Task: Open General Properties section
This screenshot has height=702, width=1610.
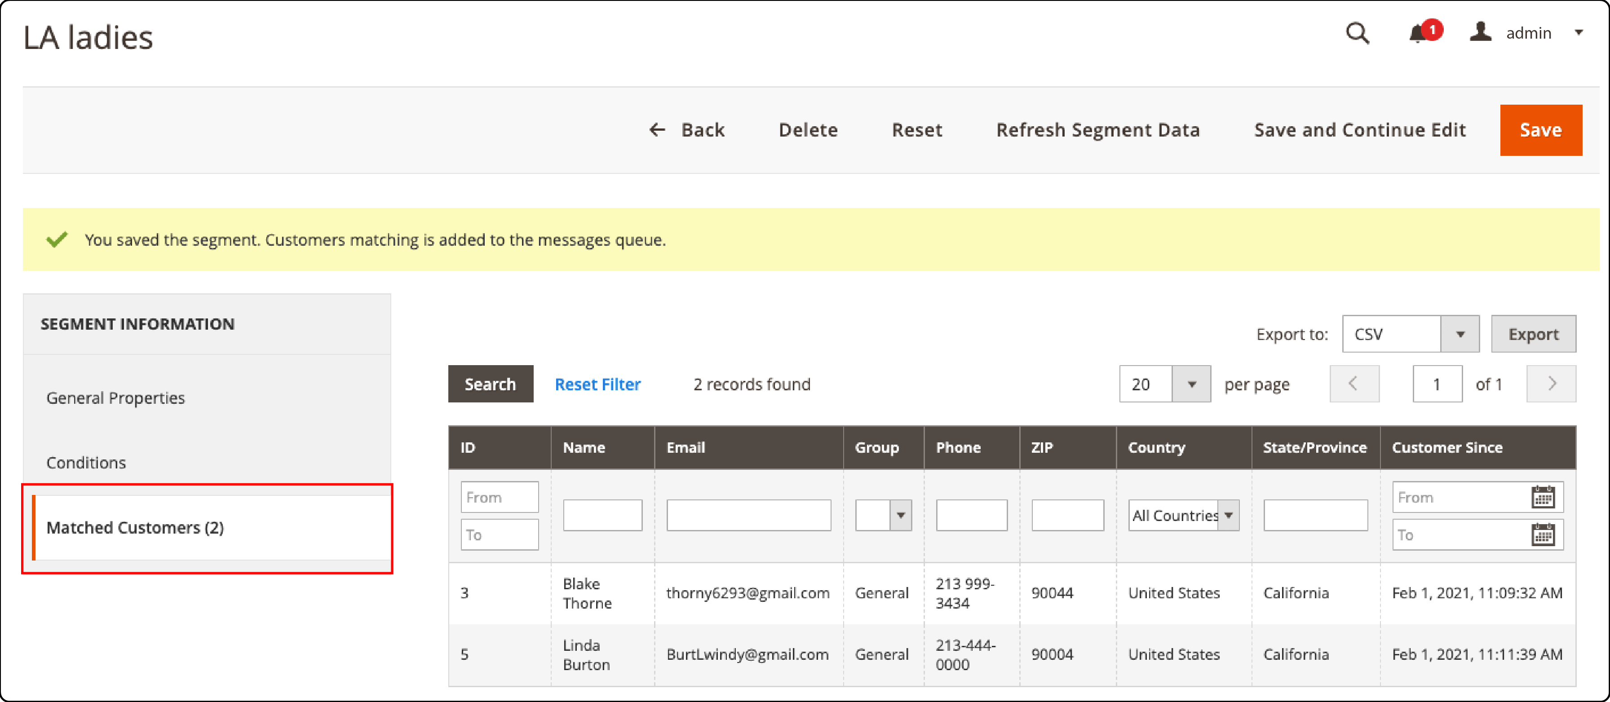Action: [115, 398]
